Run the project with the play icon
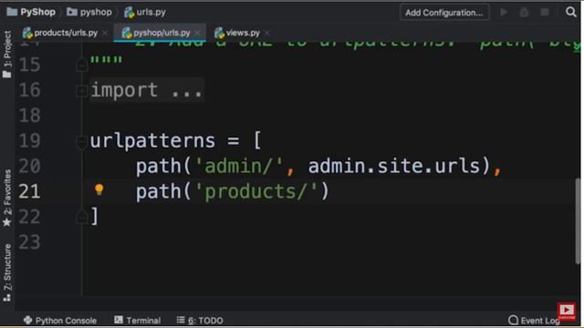Image resolution: width=584 pixels, height=328 pixels. pyautogui.click(x=503, y=12)
